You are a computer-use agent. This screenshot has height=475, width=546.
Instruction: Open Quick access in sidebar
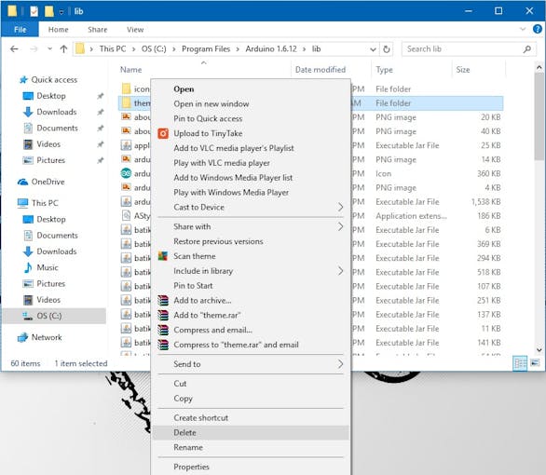point(54,80)
